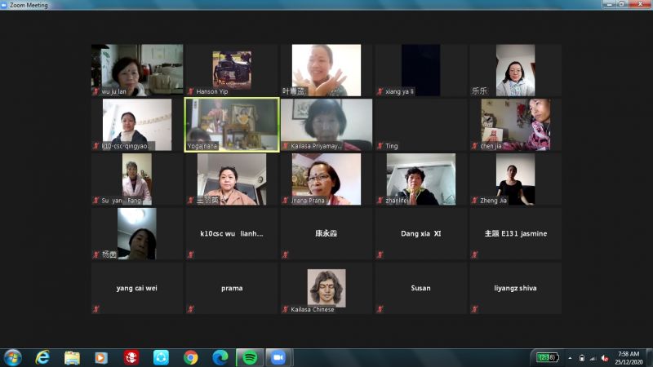Viewport: 653px width, 367px height.
Task: Click the battery indicator in the tray
Action: 546,357
